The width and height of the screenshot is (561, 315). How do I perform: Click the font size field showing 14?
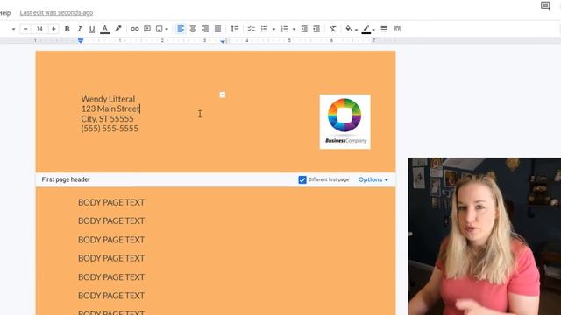pos(39,29)
